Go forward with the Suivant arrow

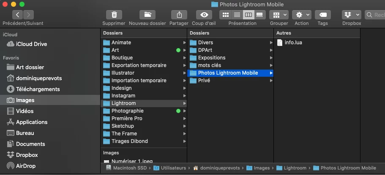pos(28,15)
